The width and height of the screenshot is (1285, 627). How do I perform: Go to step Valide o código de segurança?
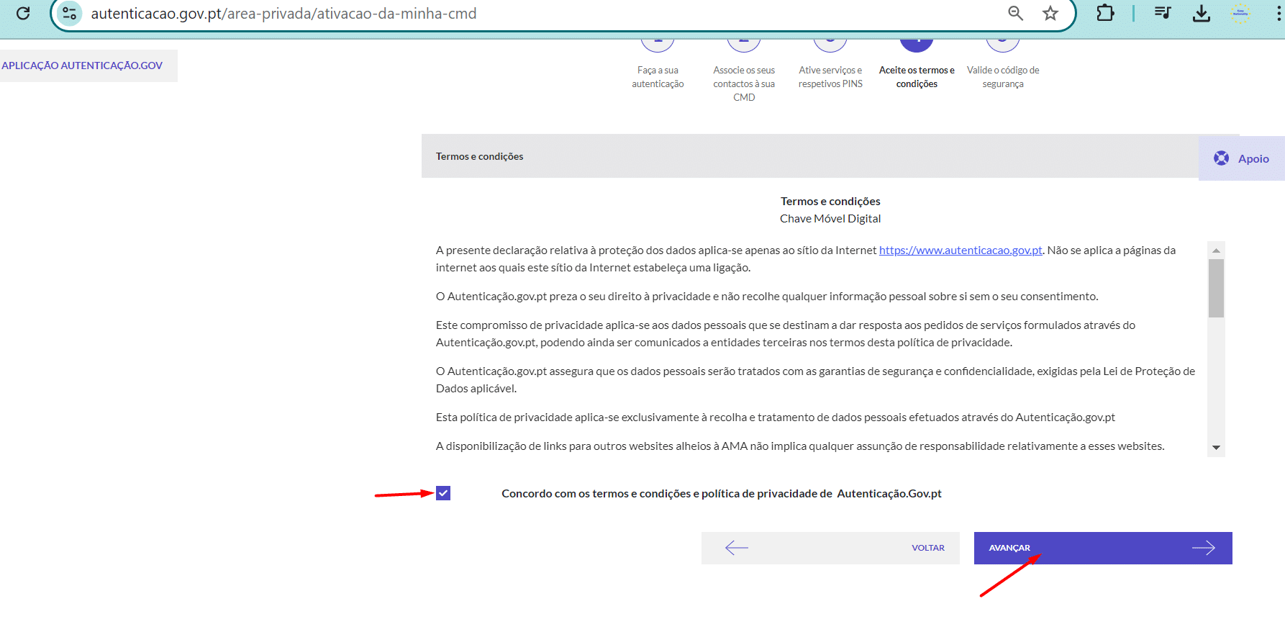click(x=1003, y=77)
